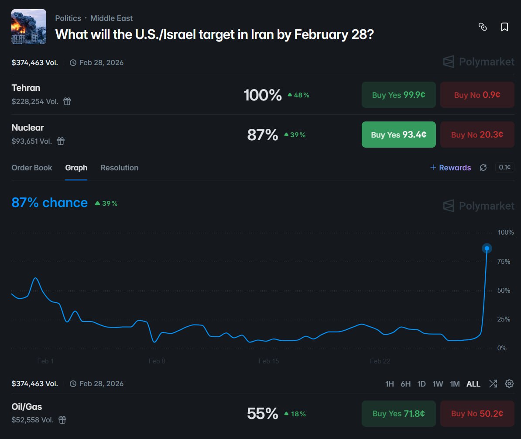Click the burning building market thumbnail
521x439 pixels.
[x=28, y=27]
